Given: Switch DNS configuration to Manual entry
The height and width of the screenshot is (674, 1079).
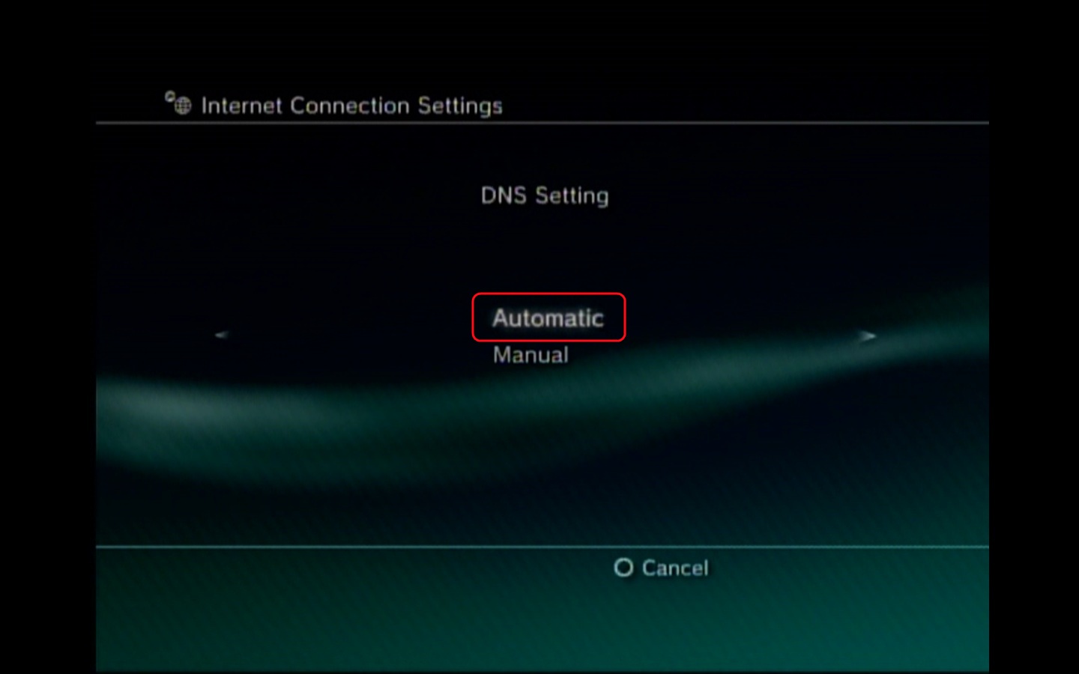Looking at the screenshot, I should coord(531,355).
